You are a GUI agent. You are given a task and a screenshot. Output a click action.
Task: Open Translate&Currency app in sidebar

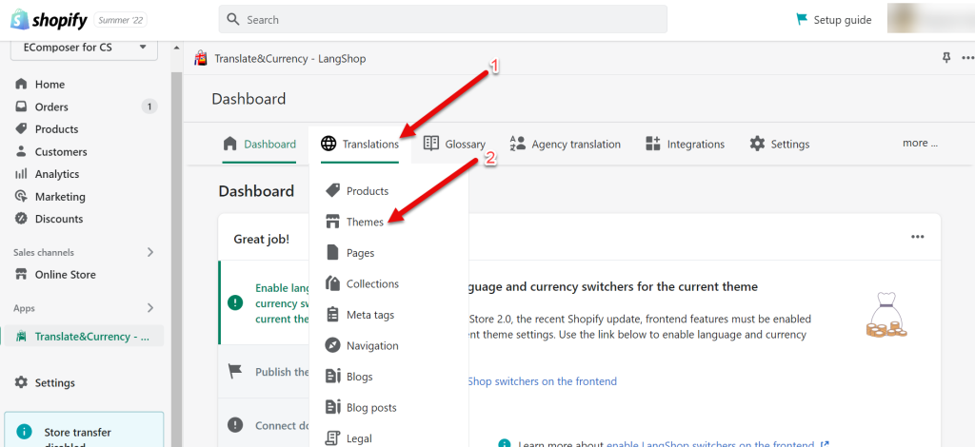coord(84,337)
